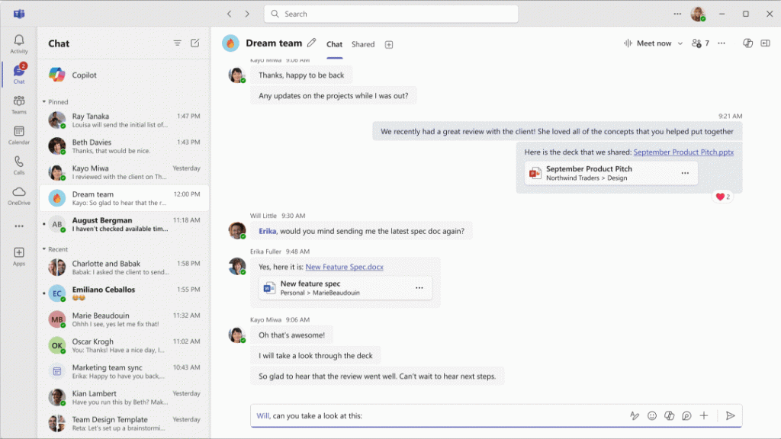Open the loop components icon
Image resolution: width=781 pixels, height=439 pixels.
click(x=687, y=415)
